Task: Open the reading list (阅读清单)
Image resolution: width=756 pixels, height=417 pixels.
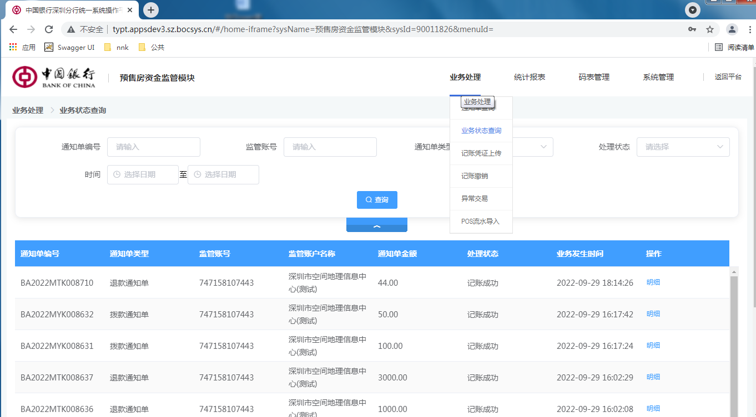Action: [x=734, y=47]
